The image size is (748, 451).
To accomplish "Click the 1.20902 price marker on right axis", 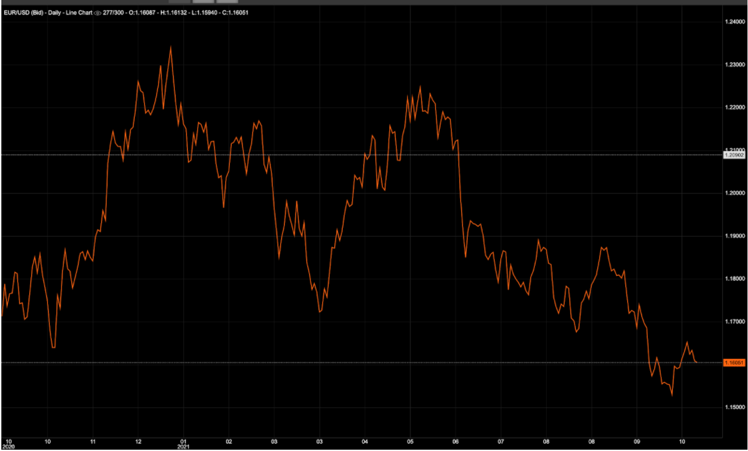I will coord(735,155).
